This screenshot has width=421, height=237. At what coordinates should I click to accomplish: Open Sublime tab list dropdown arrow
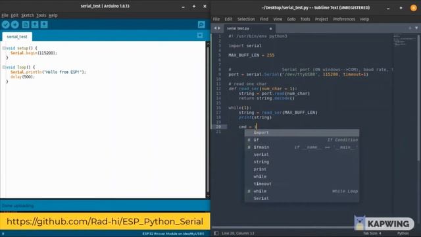[x=416, y=28]
